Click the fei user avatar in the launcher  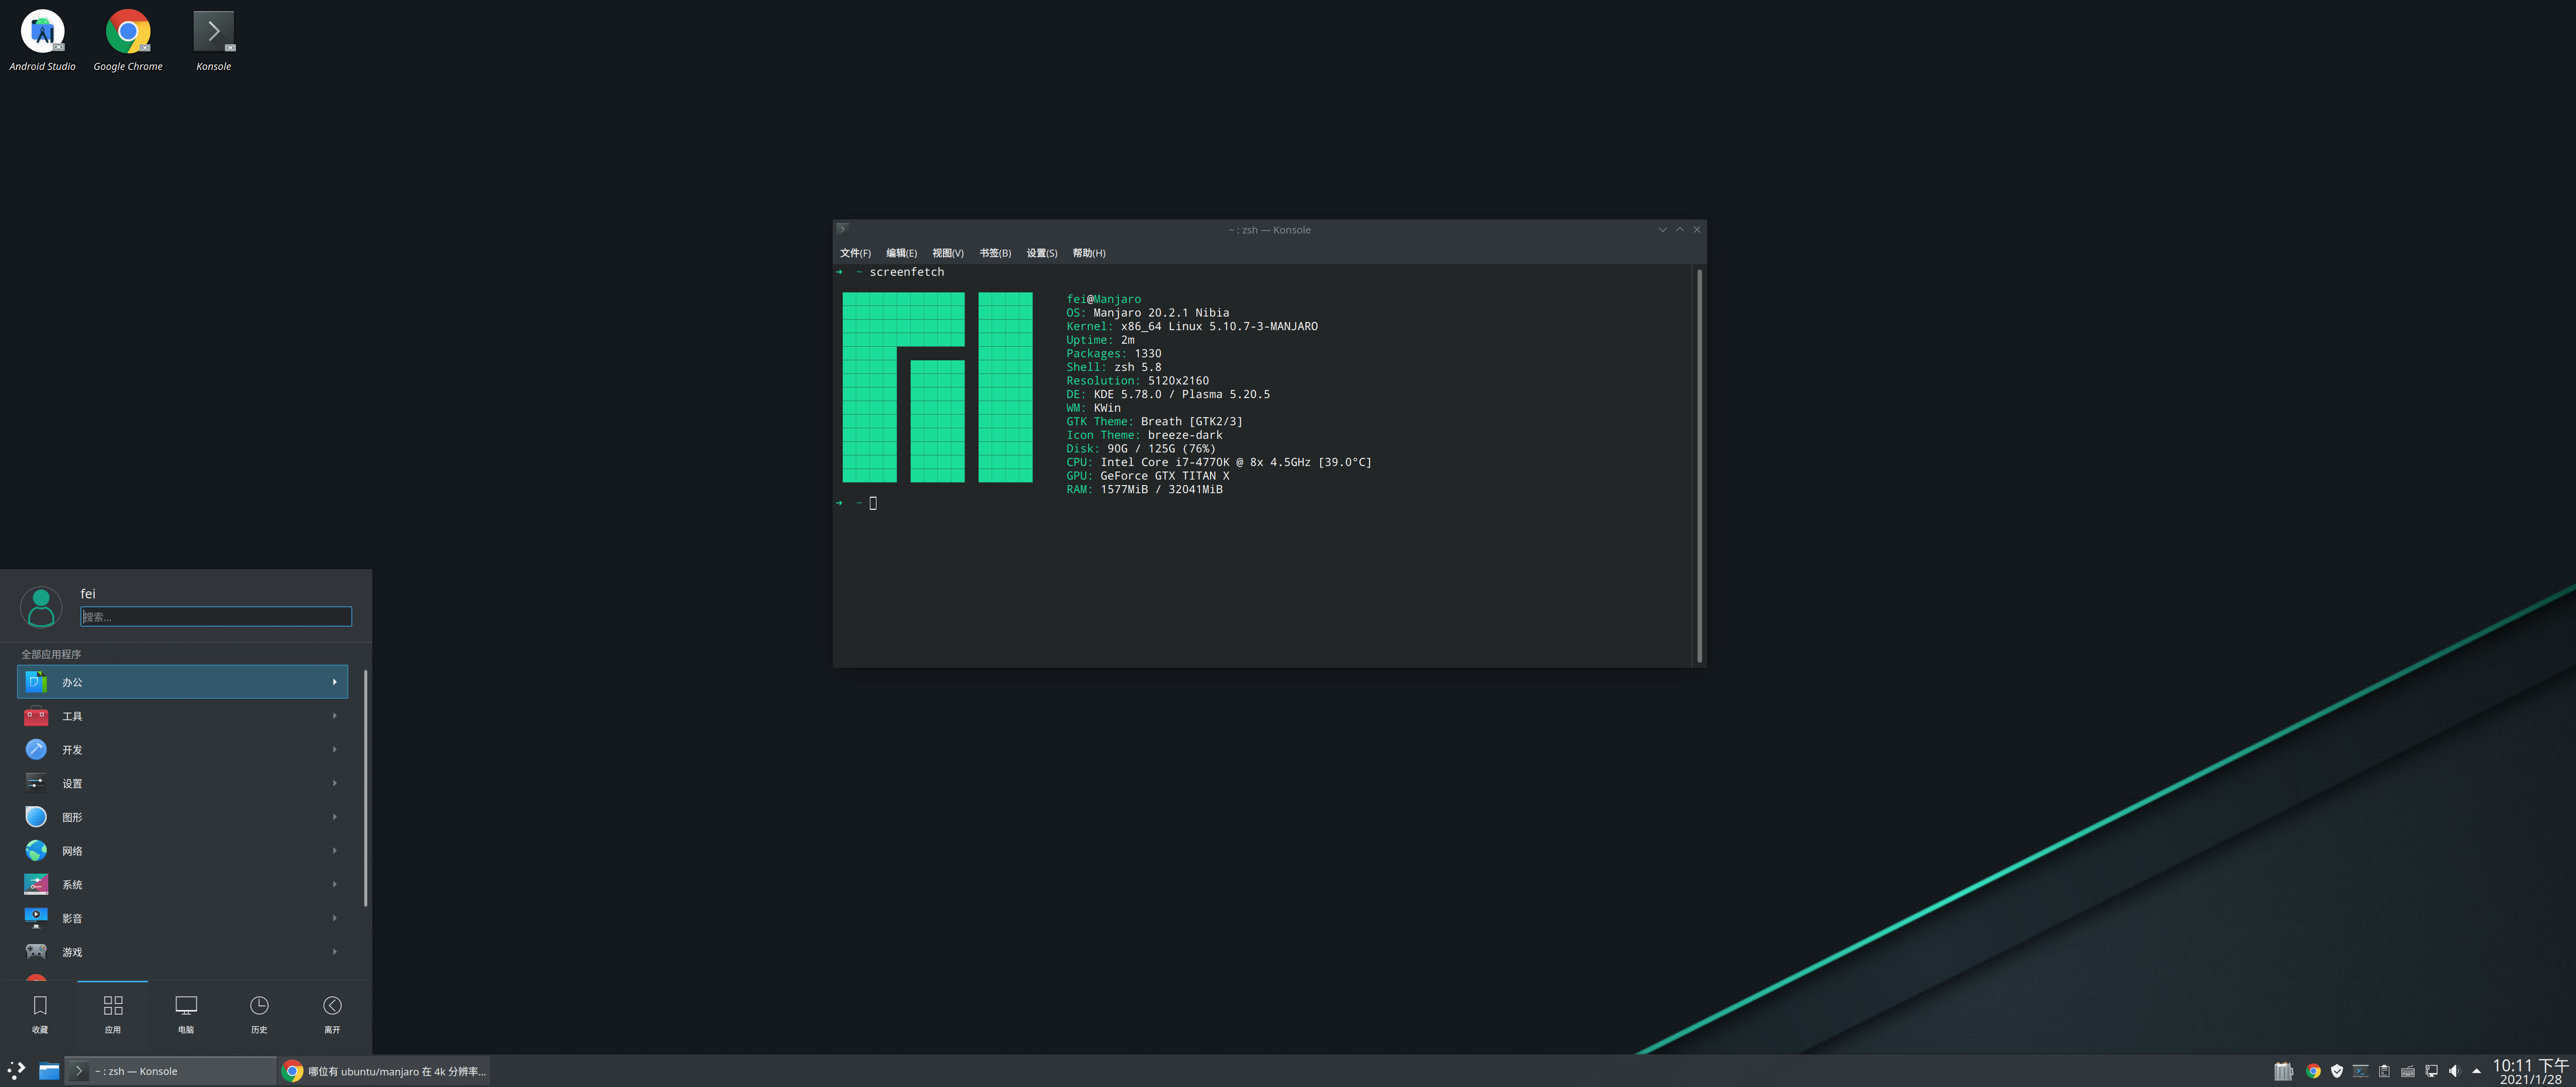(x=41, y=606)
